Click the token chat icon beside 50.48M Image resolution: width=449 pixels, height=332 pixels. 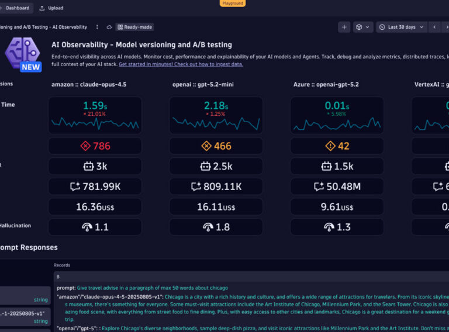click(319, 186)
